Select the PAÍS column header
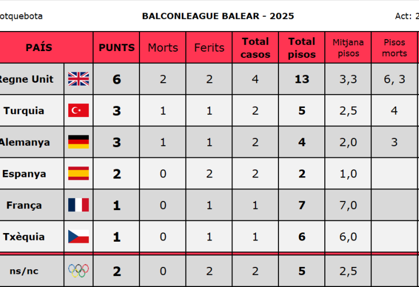Screen dimensions: 419x287 click(39, 48)
